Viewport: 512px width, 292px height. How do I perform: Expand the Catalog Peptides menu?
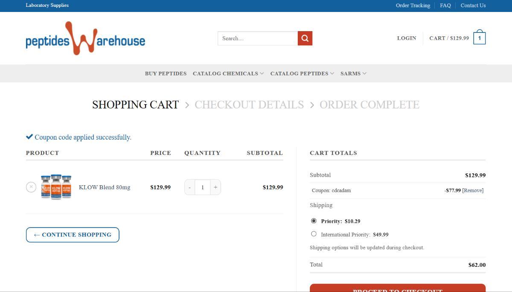pos(302,73)
